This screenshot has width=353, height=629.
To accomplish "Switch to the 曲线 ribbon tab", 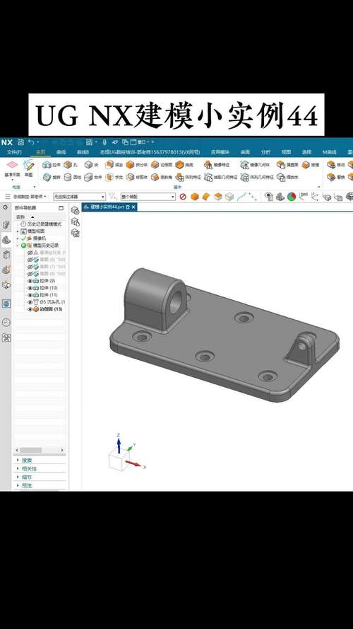I will tap(61, 152).
